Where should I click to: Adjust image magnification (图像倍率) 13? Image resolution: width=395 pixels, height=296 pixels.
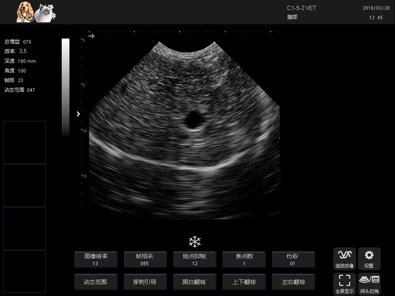pyautogui.click(x=96, y=259)
